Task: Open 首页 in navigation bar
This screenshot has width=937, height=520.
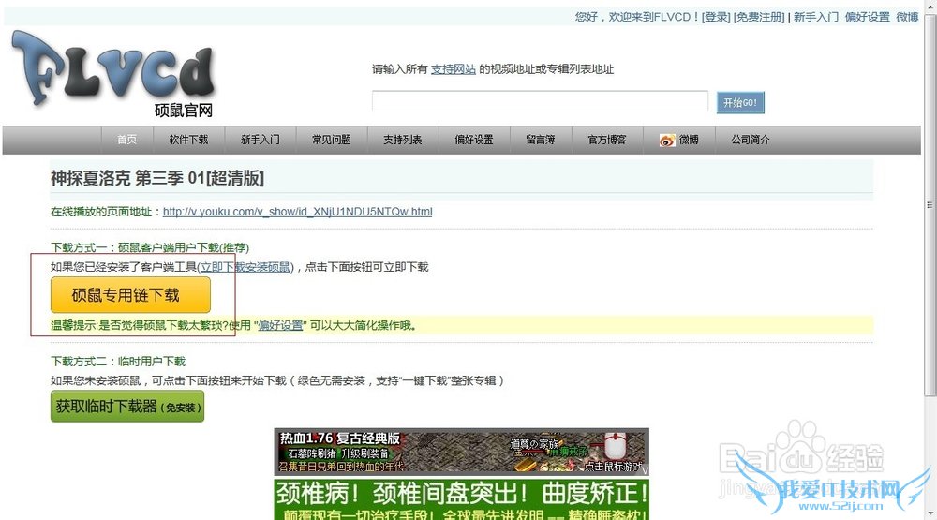Action: point(126,140)
